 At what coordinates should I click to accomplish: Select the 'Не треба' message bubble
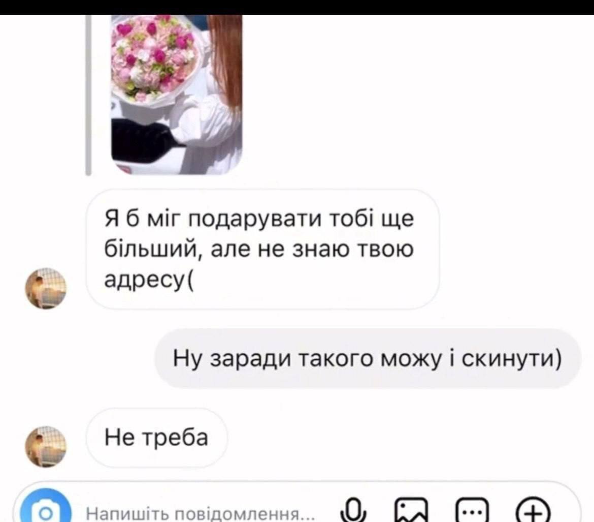[156, 438]
